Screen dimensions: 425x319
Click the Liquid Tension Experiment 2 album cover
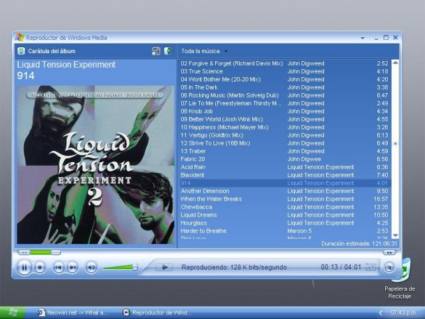[x=96, y=165]
